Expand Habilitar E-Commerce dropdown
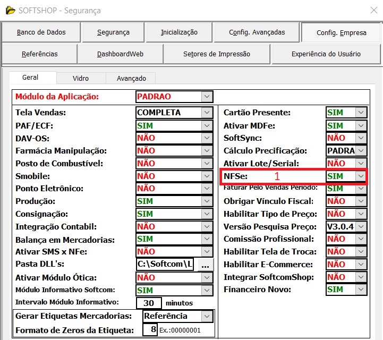Viewport: 383px width, 340px height. (x=361, y=264)
